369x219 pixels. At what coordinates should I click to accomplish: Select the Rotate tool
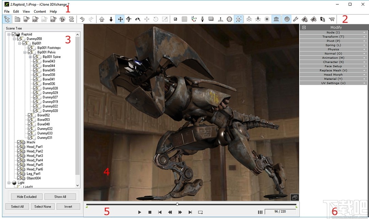(x=129, y=19)
